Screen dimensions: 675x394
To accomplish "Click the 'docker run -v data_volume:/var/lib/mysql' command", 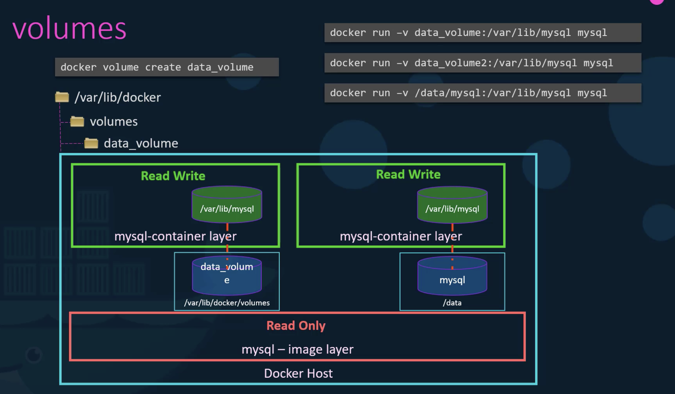I will tap(483, 33).
